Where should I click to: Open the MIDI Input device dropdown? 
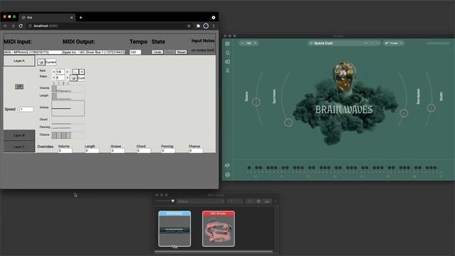point(33,52)
